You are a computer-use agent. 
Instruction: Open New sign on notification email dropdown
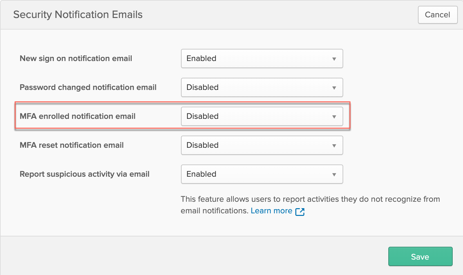click(x=262, y=58)
